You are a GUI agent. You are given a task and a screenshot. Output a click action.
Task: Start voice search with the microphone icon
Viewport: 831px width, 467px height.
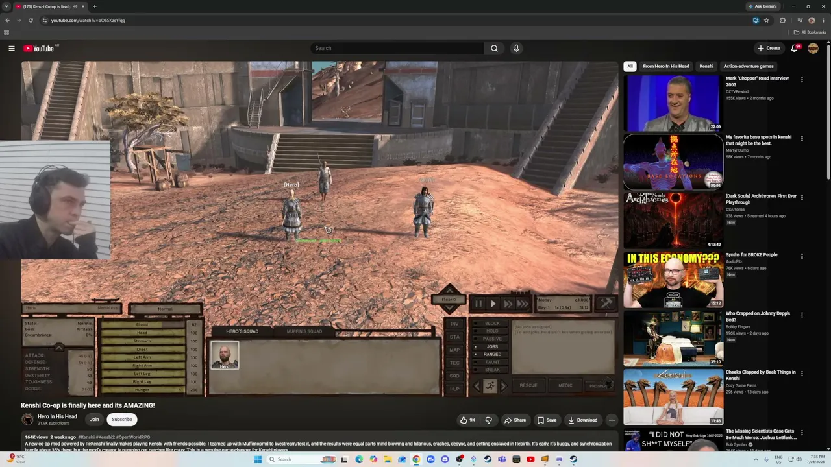[x=516, y=48]
